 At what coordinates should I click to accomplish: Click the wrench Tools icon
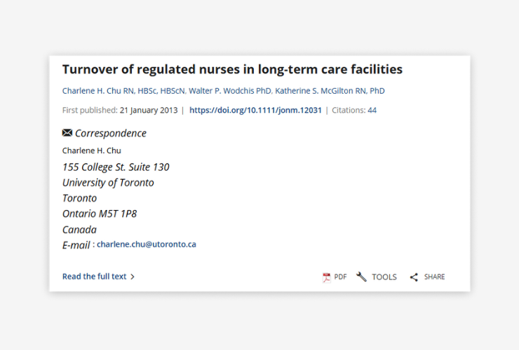(x=361, y=276)
